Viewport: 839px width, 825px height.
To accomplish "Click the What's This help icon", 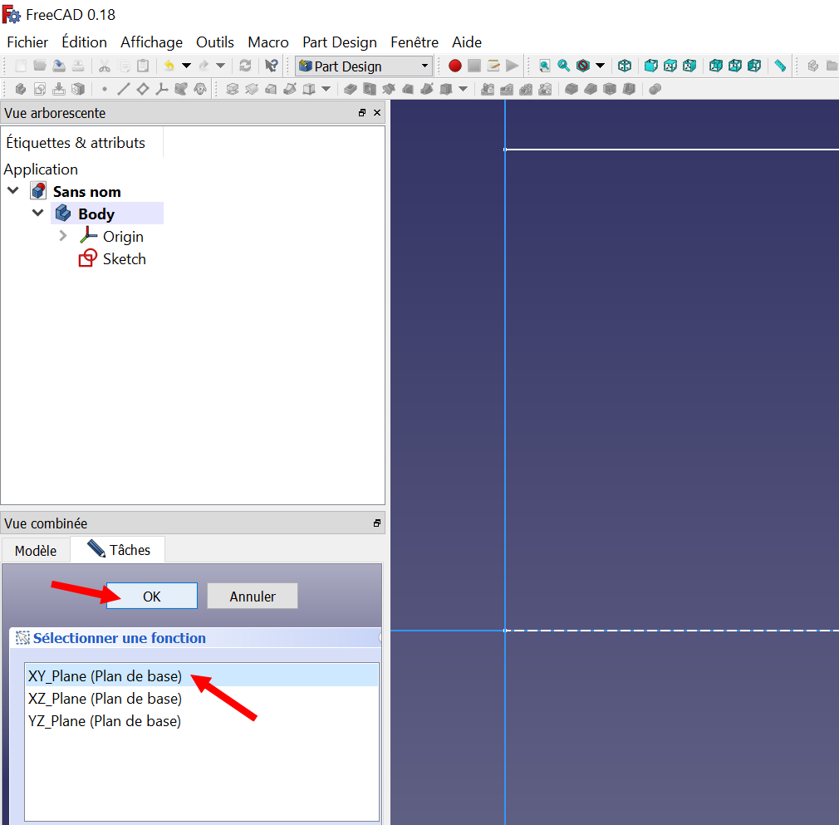I will 272,66.
